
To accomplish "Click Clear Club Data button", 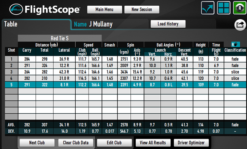I will click(76, 143).
